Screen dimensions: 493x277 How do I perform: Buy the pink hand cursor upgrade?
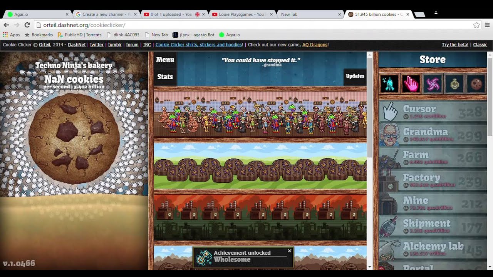411,84
